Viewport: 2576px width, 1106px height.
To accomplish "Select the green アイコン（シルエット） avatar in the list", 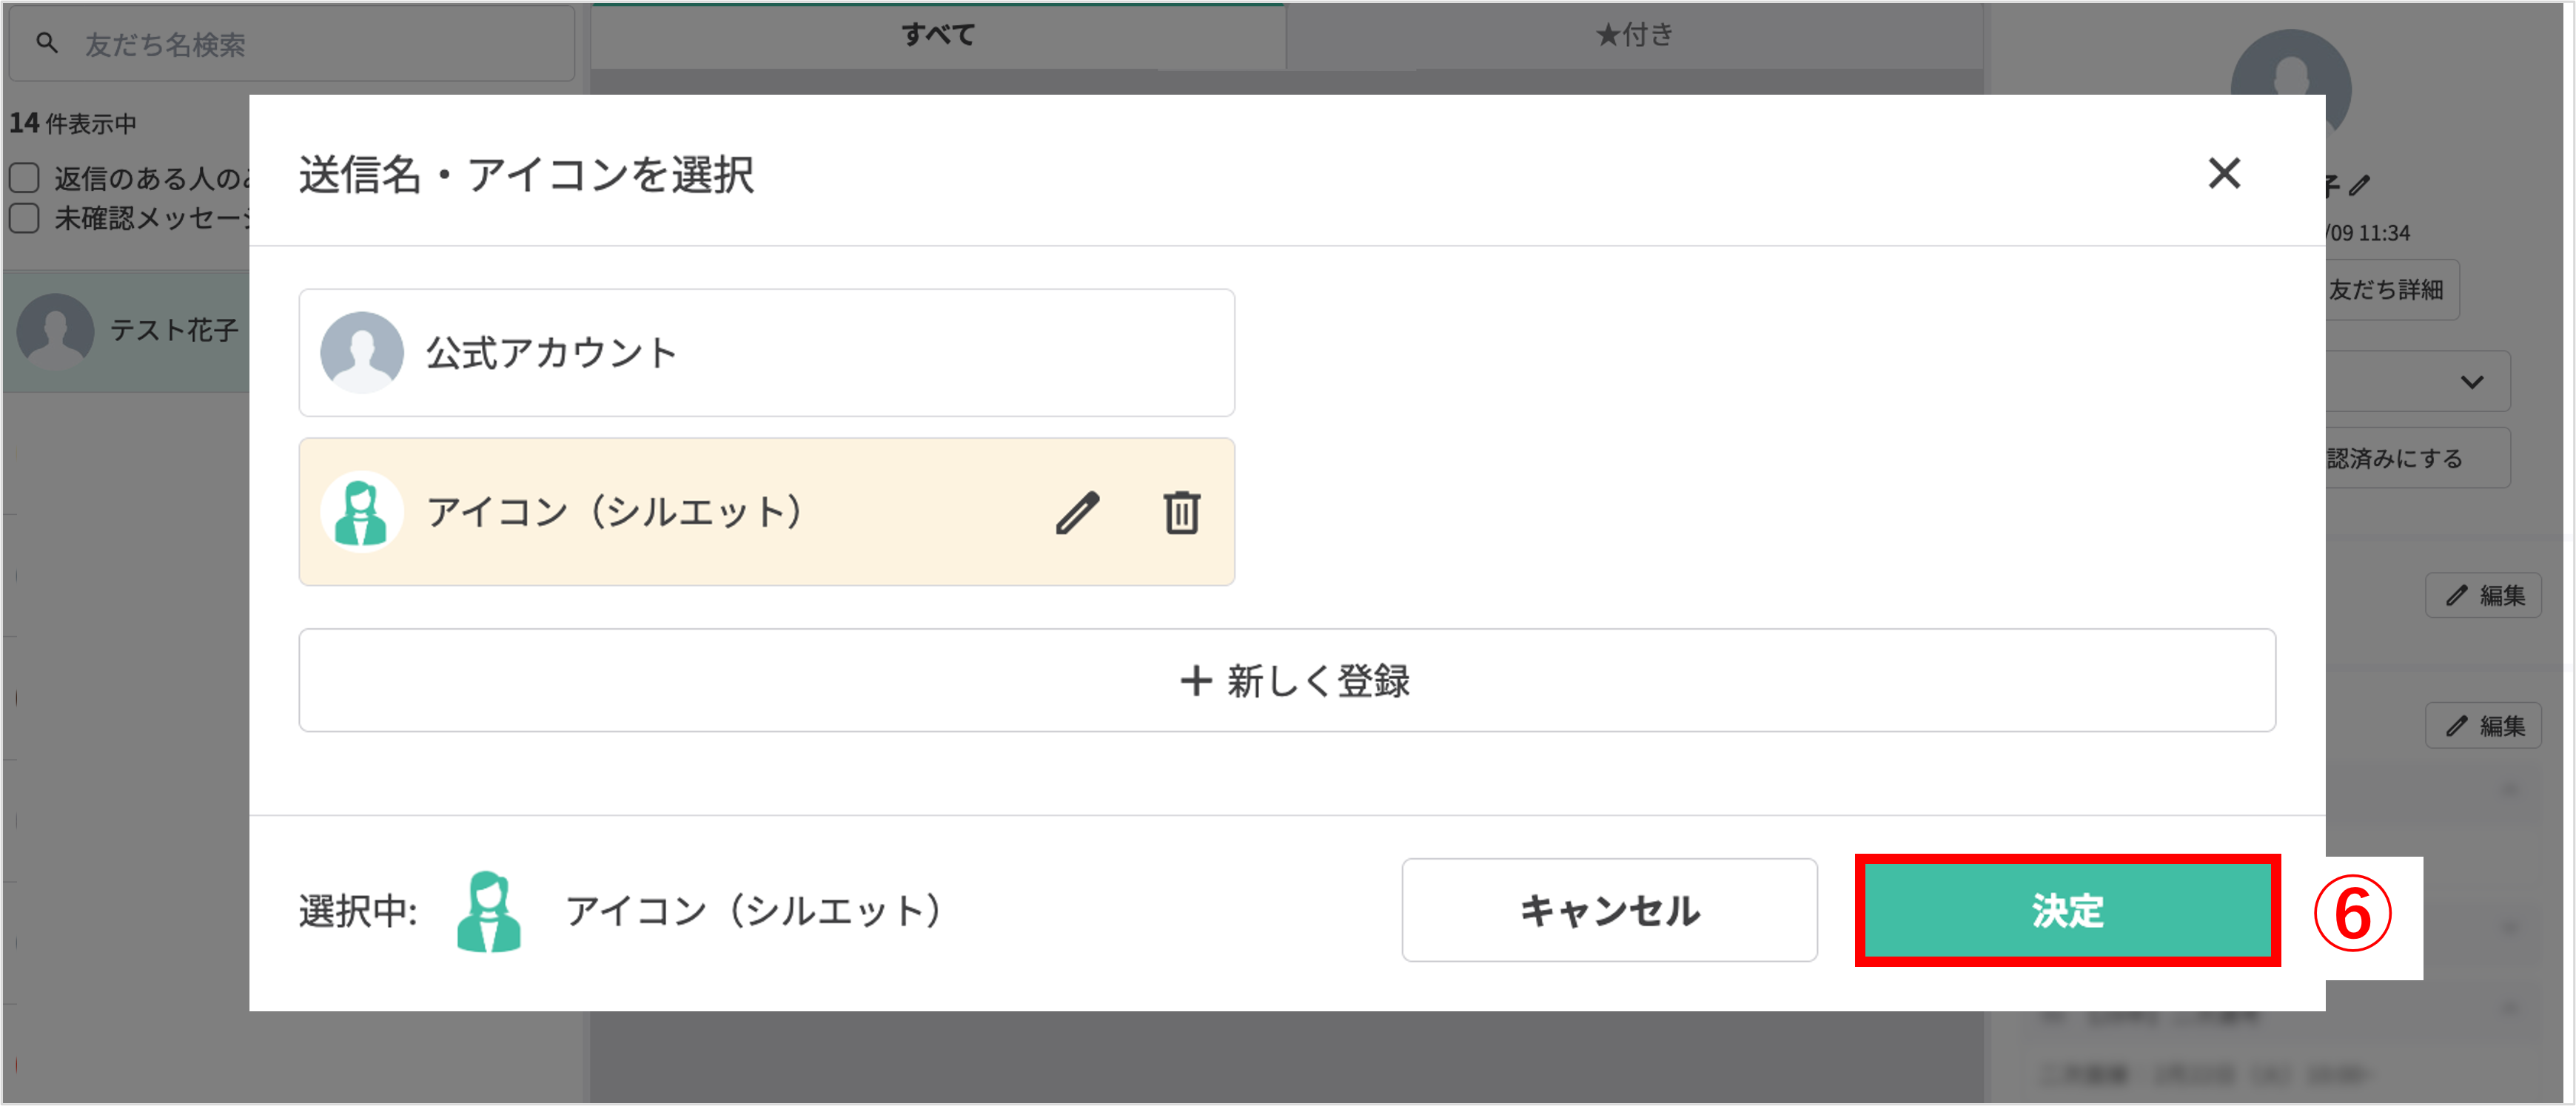I will click(362, 513).
